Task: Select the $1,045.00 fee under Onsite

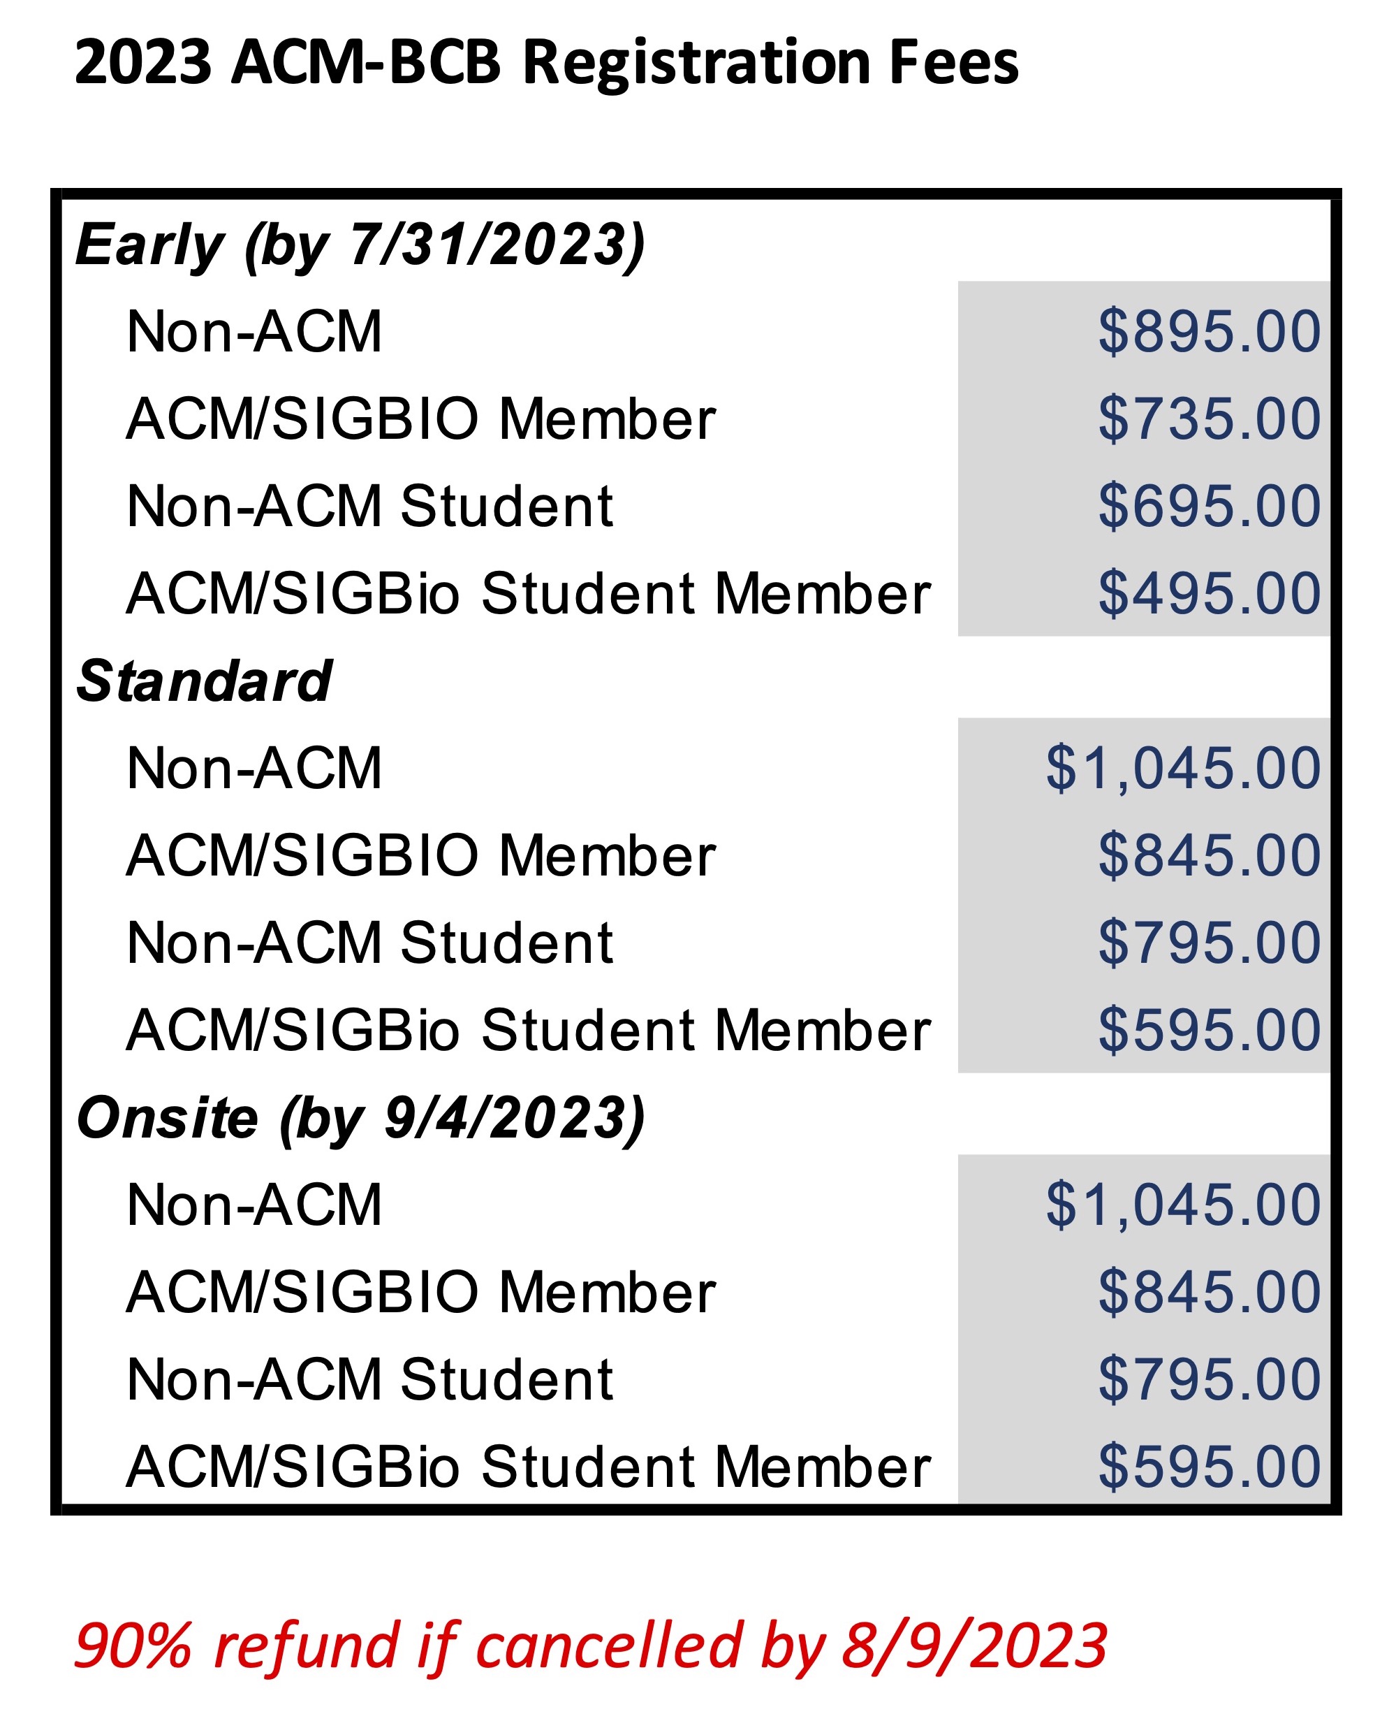Action: point(1182,1205)
